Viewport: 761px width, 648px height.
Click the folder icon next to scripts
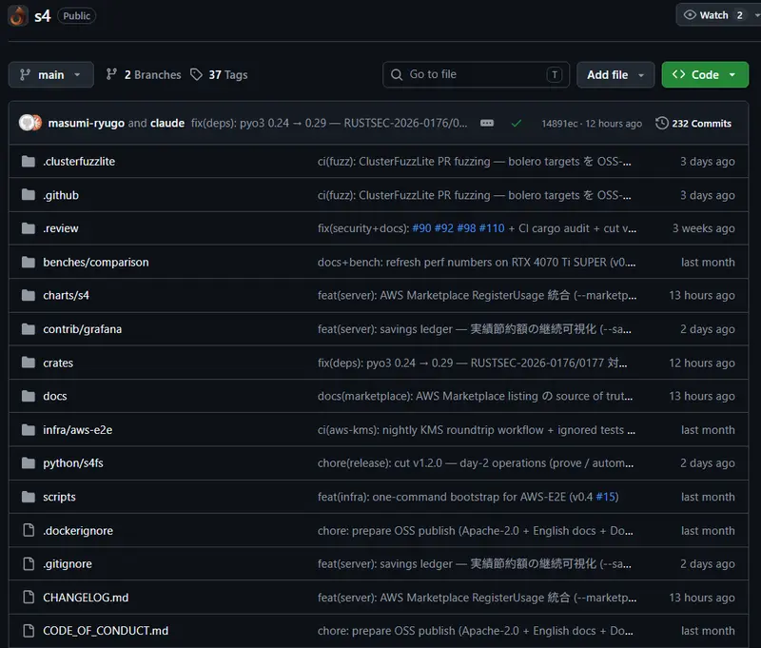tap(29, 497)
